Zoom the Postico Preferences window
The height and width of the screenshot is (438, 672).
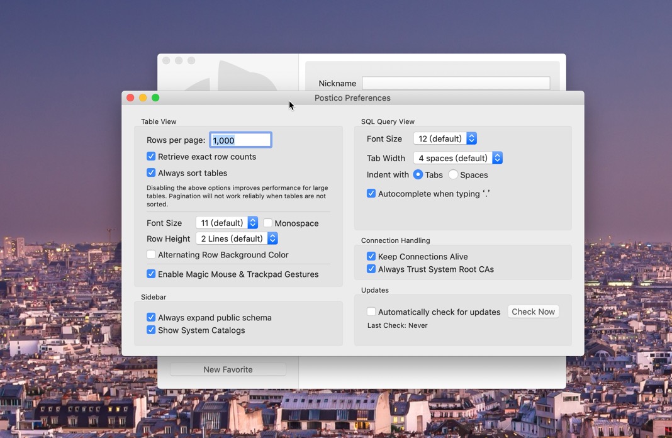155,98
